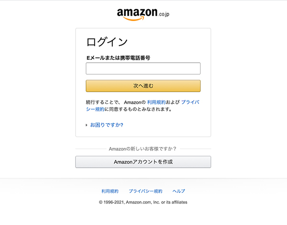
Task: Click the Amazonアカウントを作成 button
Action: click(x=143, y=162)
